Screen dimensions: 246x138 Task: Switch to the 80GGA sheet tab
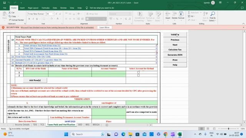click(x=96, y=125)
